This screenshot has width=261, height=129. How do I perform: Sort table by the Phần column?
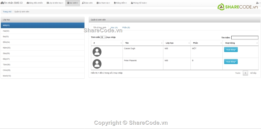(207, 43)
